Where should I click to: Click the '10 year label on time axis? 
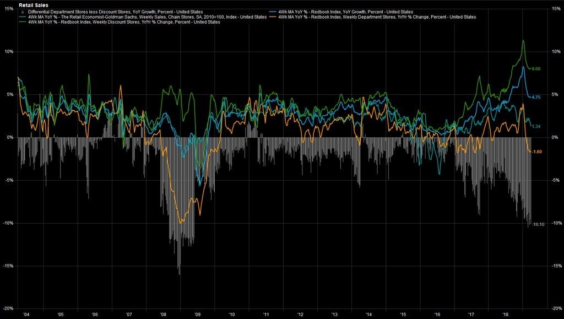(232, 315)
